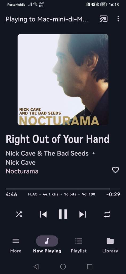Viewport: 126px width, 274px height.
Task: Tap artist Nick Cave & The Bad Seeds
Action: pyautogui.click(x=47, y=153)
